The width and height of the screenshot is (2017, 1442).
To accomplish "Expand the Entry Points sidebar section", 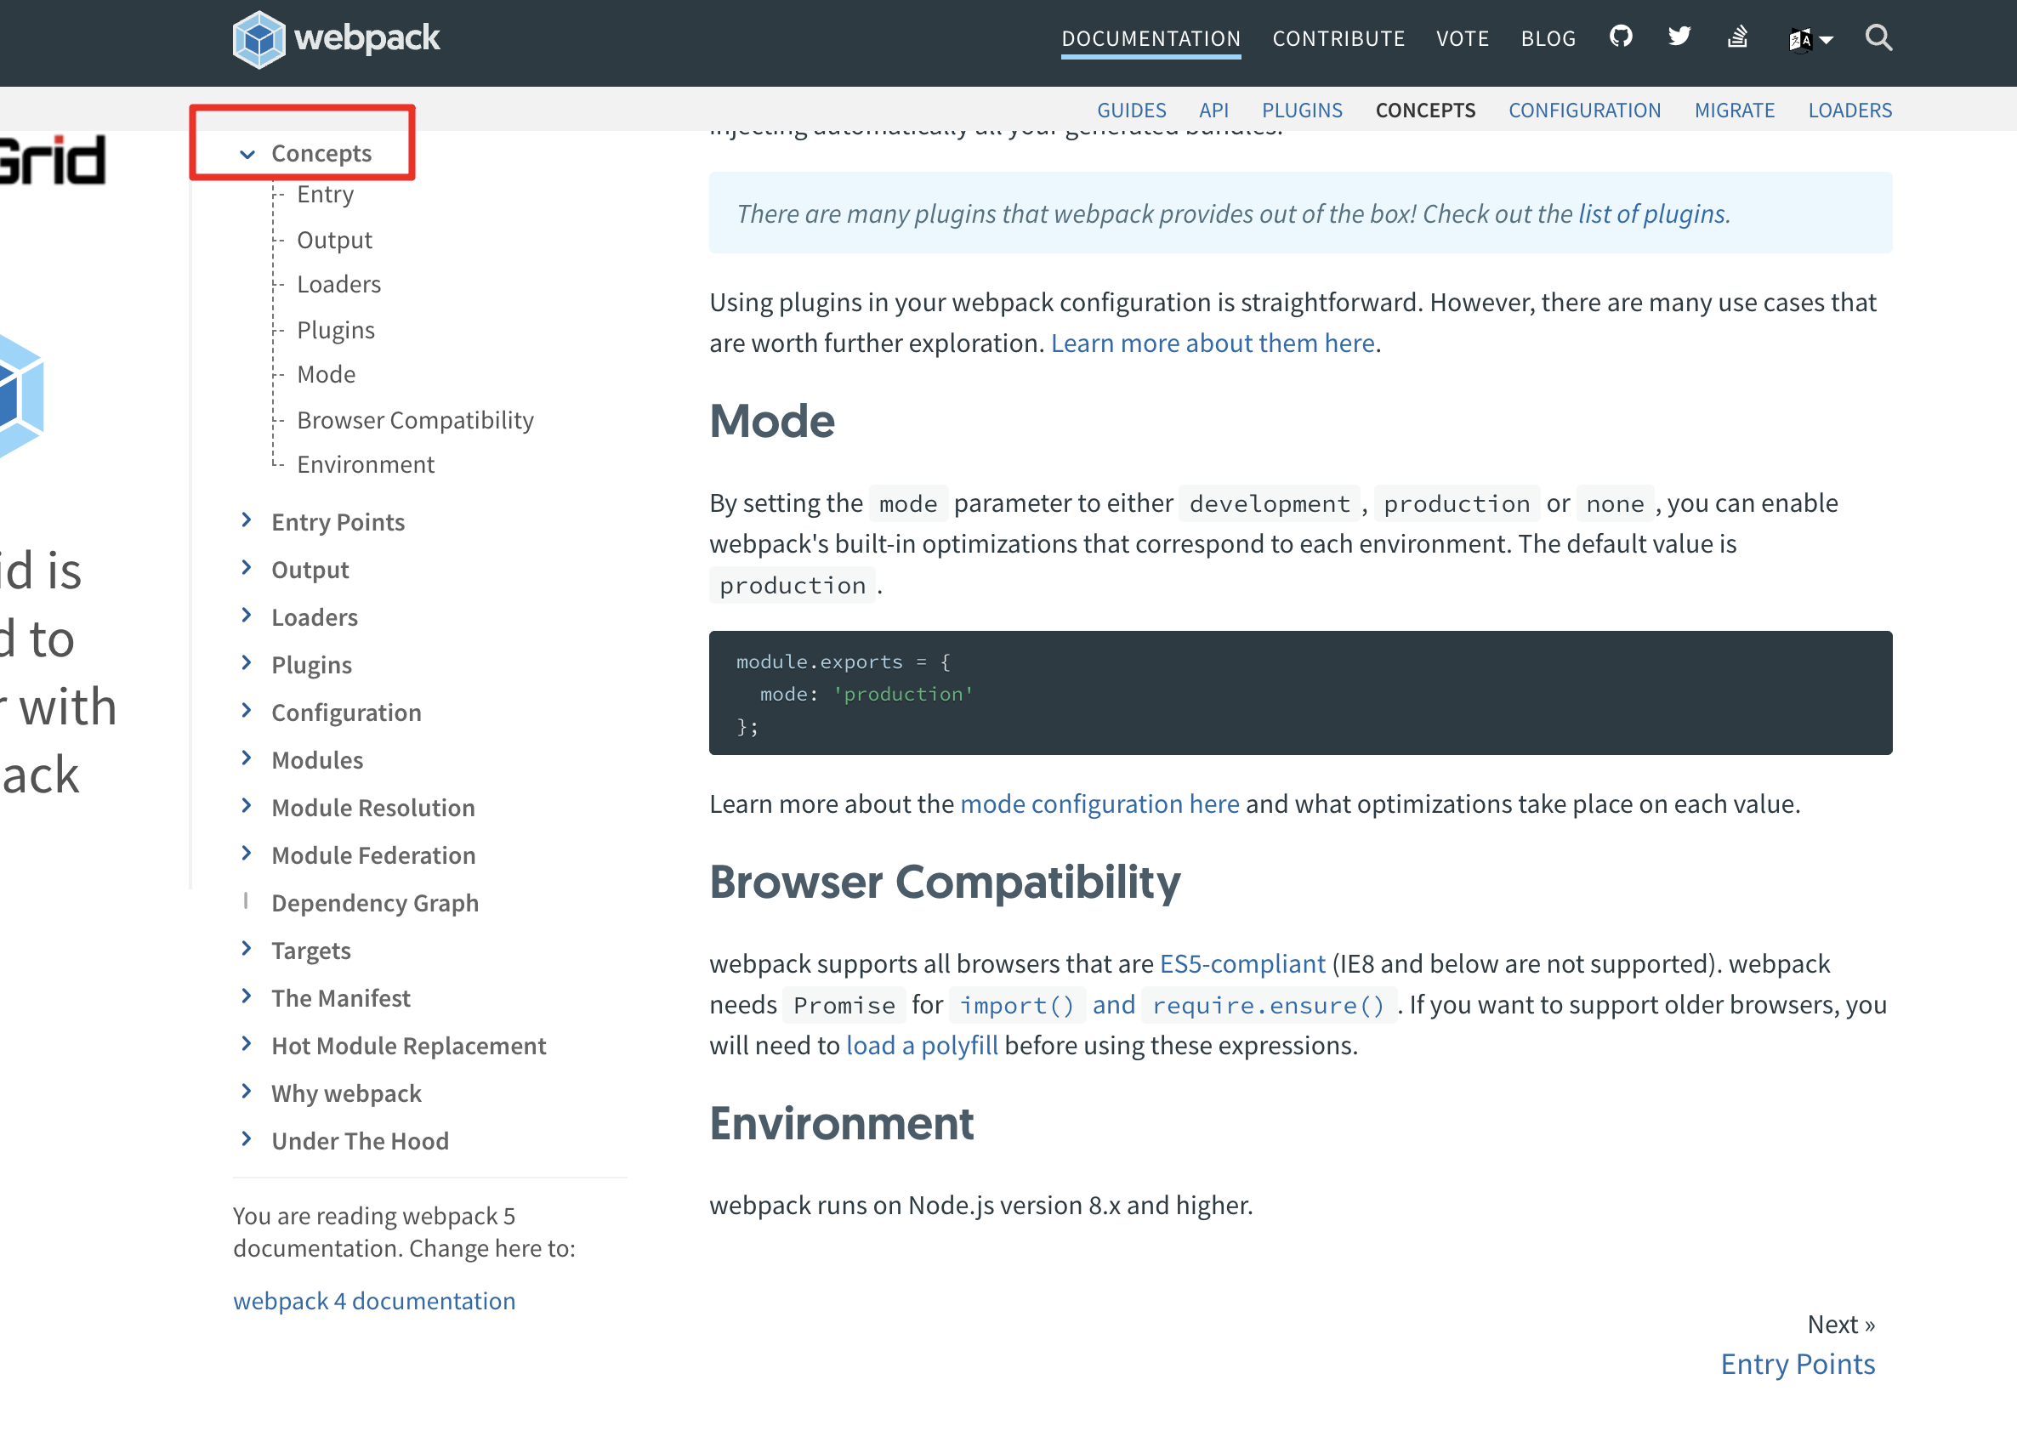I will [247, 519].
